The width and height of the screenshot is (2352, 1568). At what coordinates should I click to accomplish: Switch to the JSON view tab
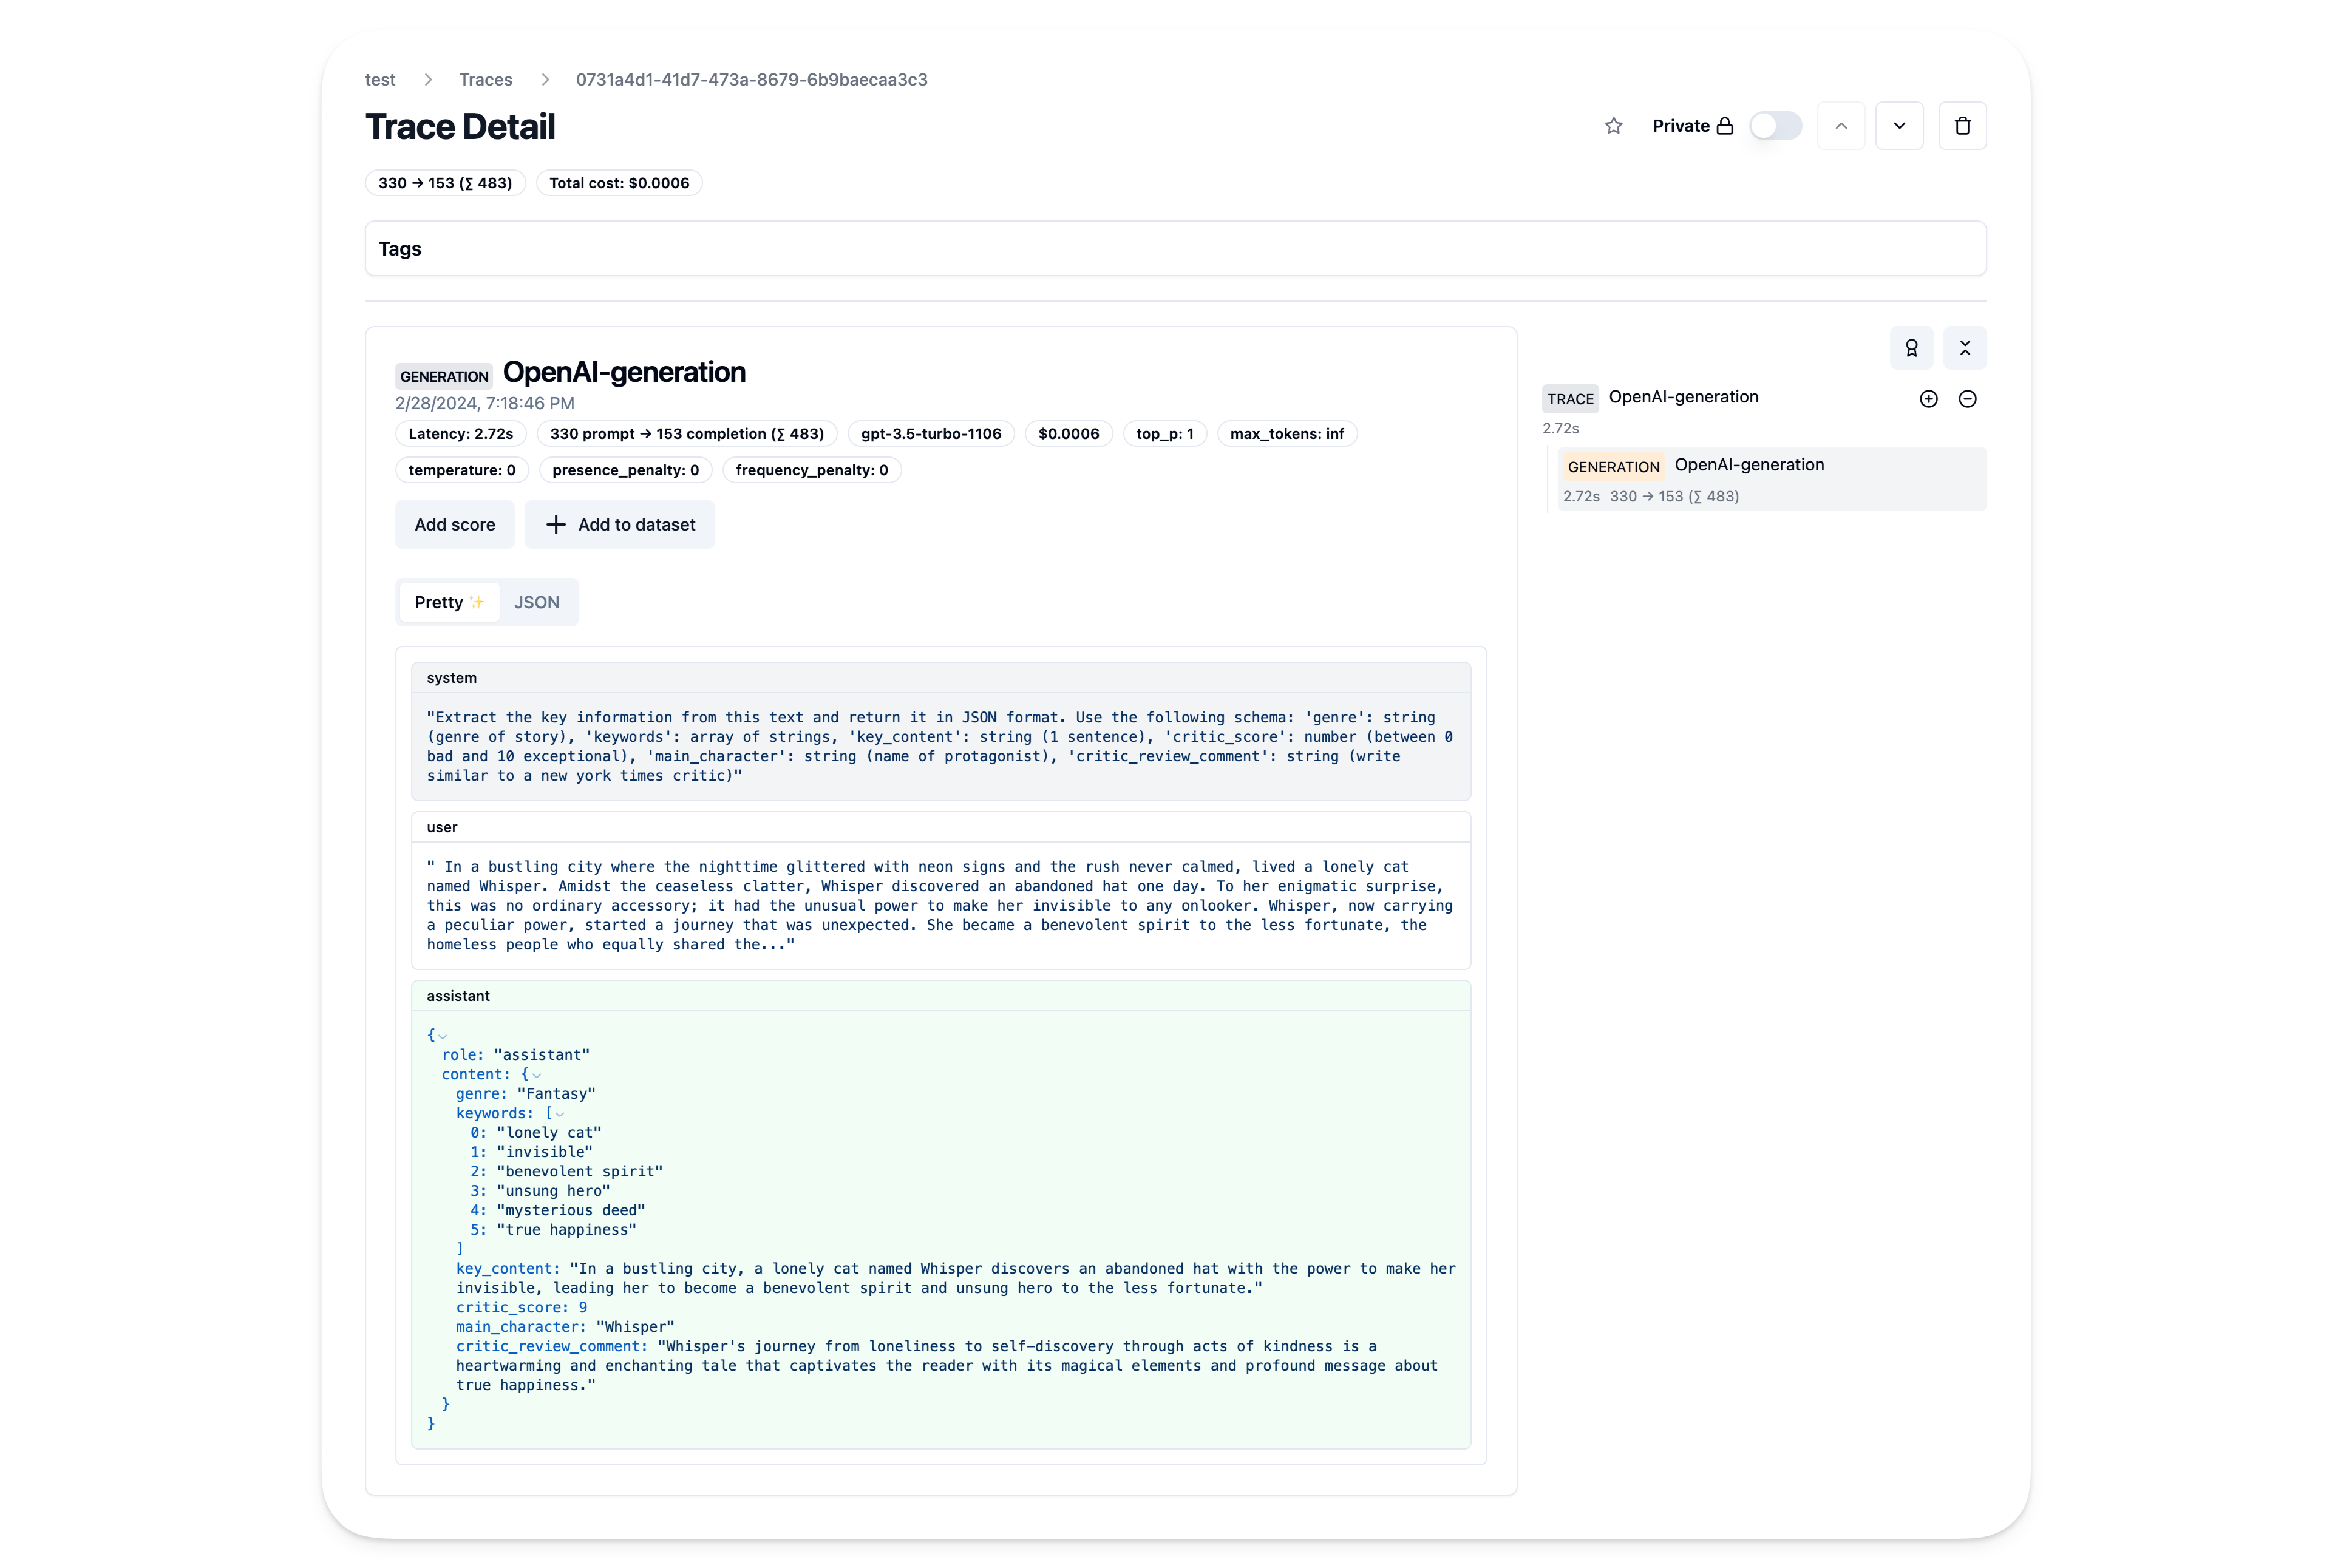537,602
